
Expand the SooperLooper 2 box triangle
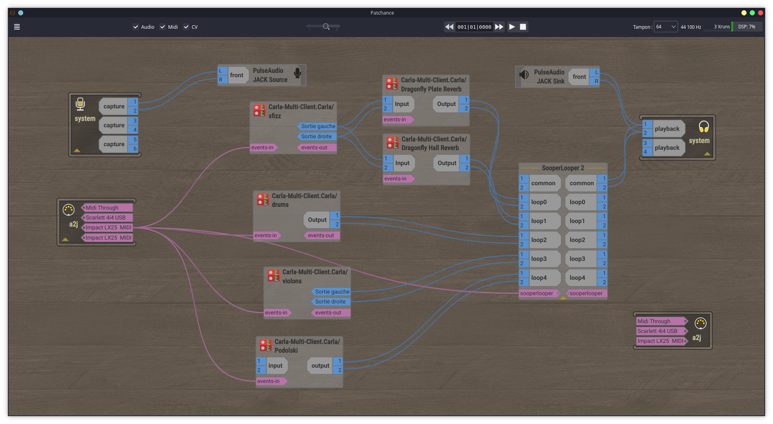(563, 298)
